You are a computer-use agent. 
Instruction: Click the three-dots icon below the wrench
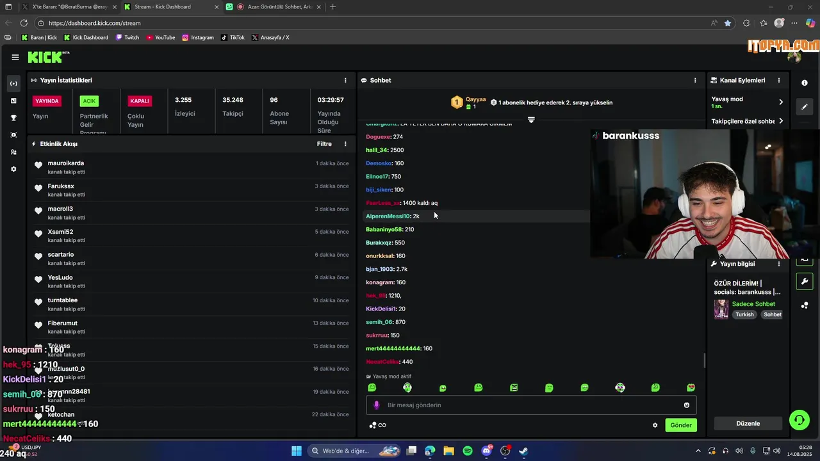click(805, 305)
